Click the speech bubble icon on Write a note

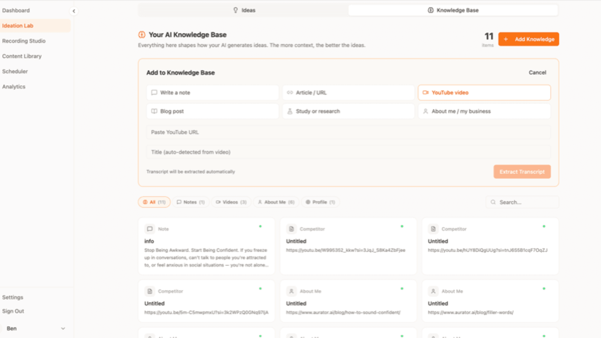(154, 92)
